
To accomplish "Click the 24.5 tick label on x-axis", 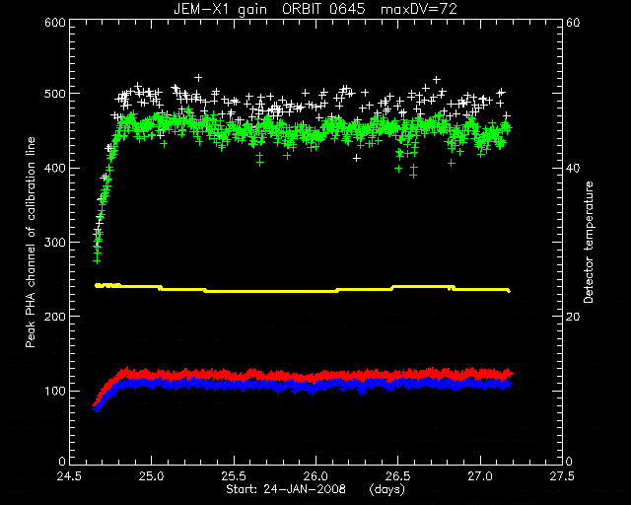I will click(x=69, y=476).
